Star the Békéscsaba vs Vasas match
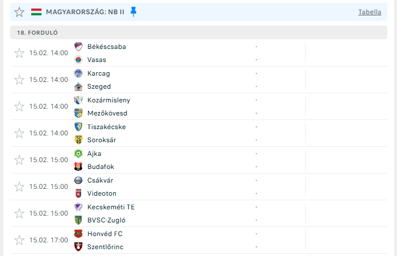Screen dimensions: 397x256 [x=19, y=53]
